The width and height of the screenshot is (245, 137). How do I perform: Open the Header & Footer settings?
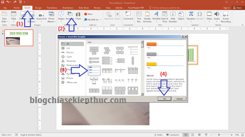coord(147,17)
